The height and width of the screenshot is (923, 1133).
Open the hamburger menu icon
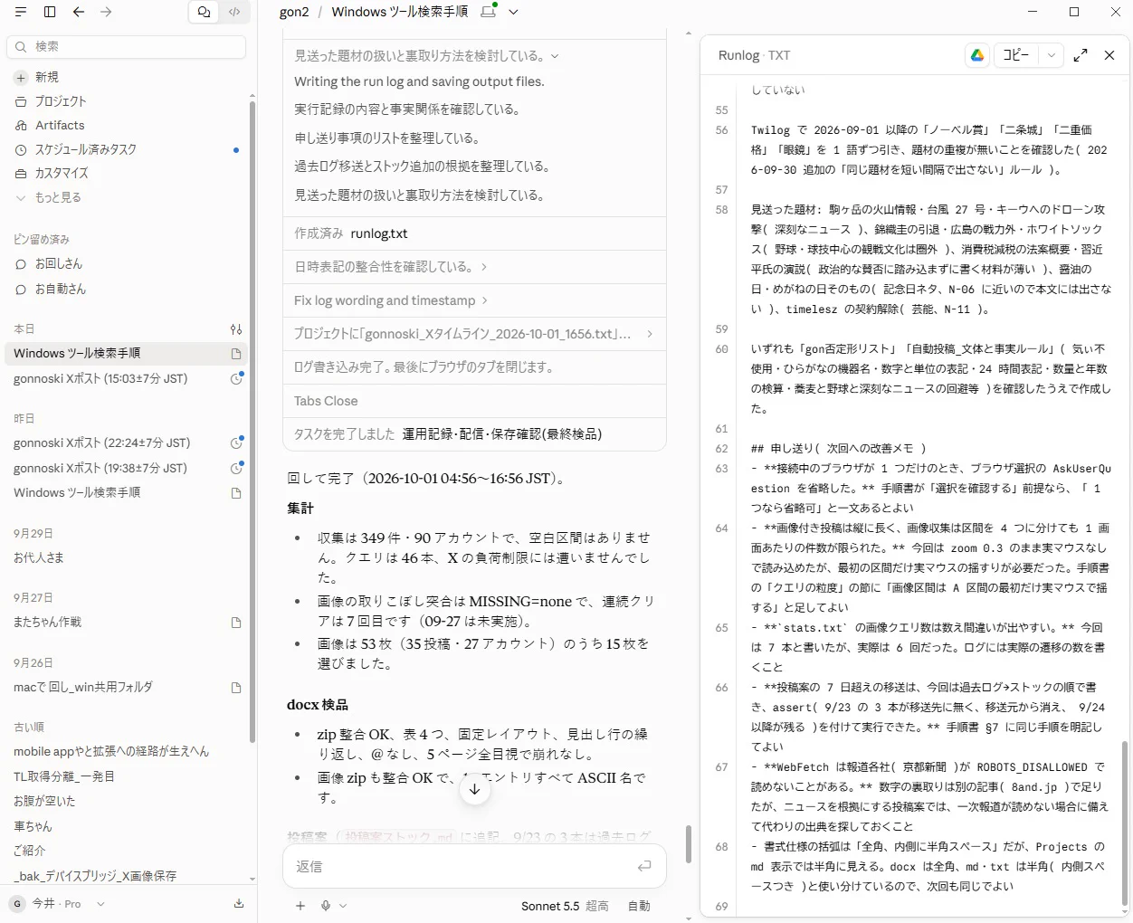[x=21, y=12]
